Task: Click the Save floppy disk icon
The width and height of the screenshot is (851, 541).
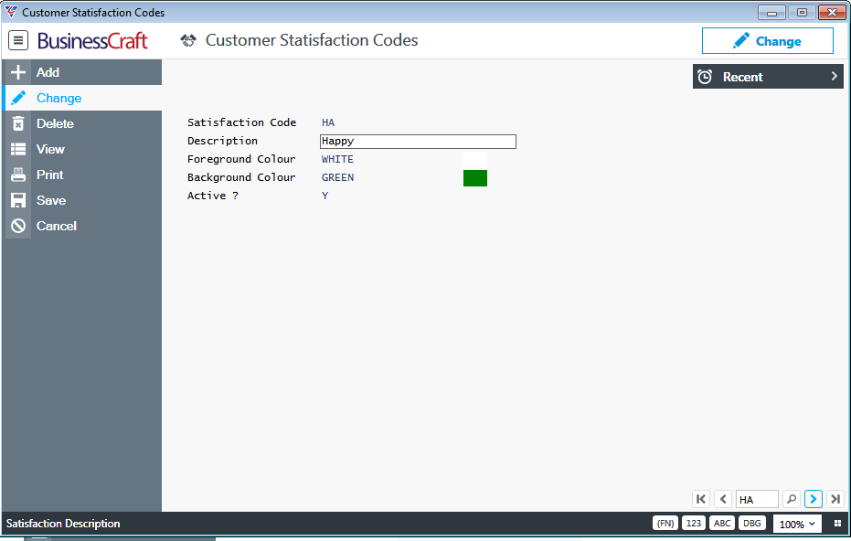Action: pos(18,200)
